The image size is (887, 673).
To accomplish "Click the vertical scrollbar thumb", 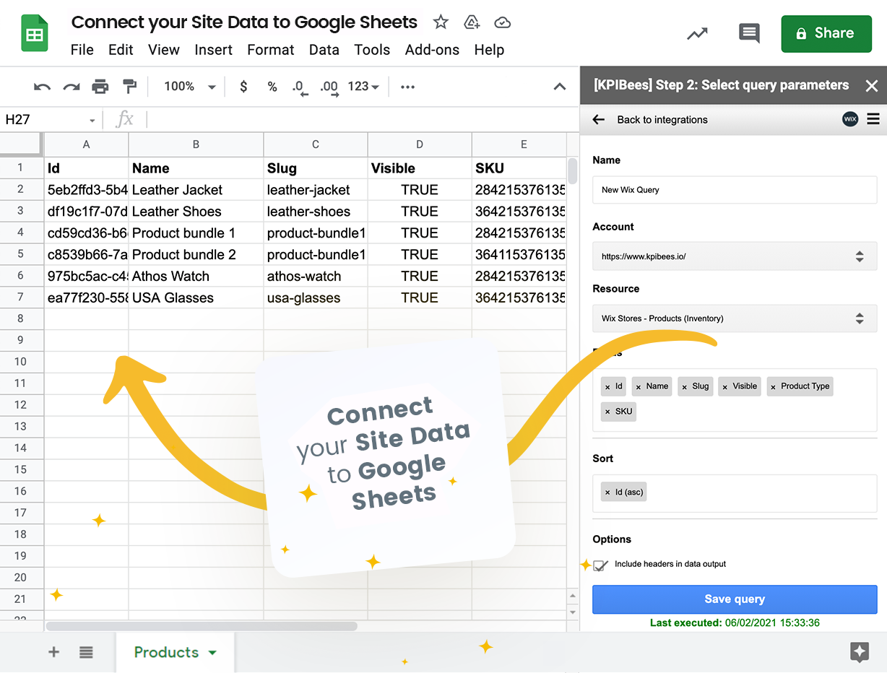I will coord(573,172).
